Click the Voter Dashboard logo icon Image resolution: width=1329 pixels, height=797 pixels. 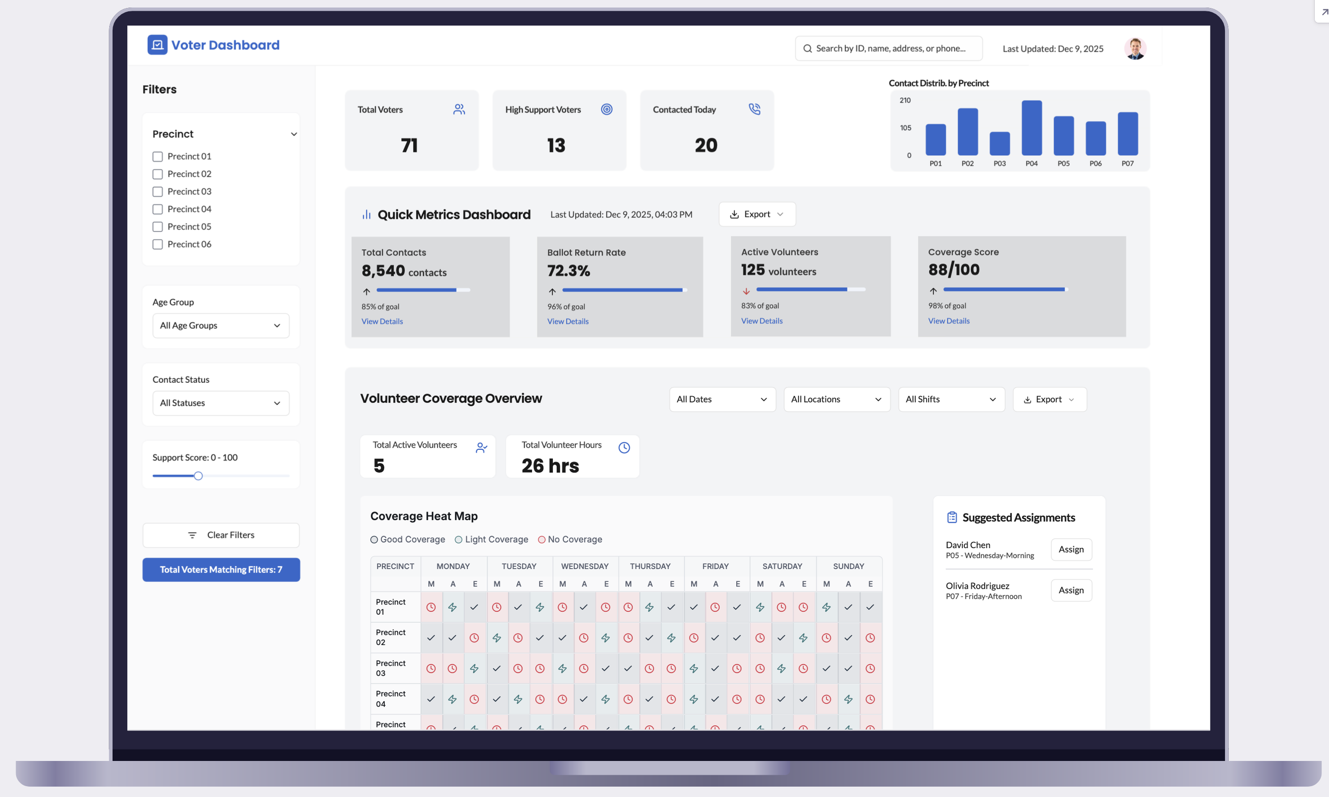(157, 45)
